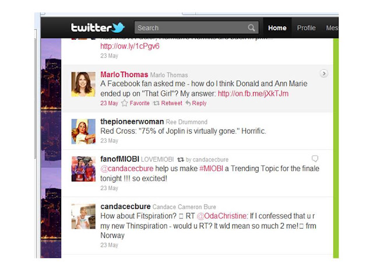This screenshot has width=373, height=280.
Task: Open candacecbure username link
Action: click(125, 206)
